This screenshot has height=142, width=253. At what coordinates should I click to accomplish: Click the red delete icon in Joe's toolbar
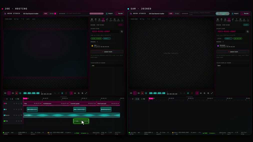(66, 93)
